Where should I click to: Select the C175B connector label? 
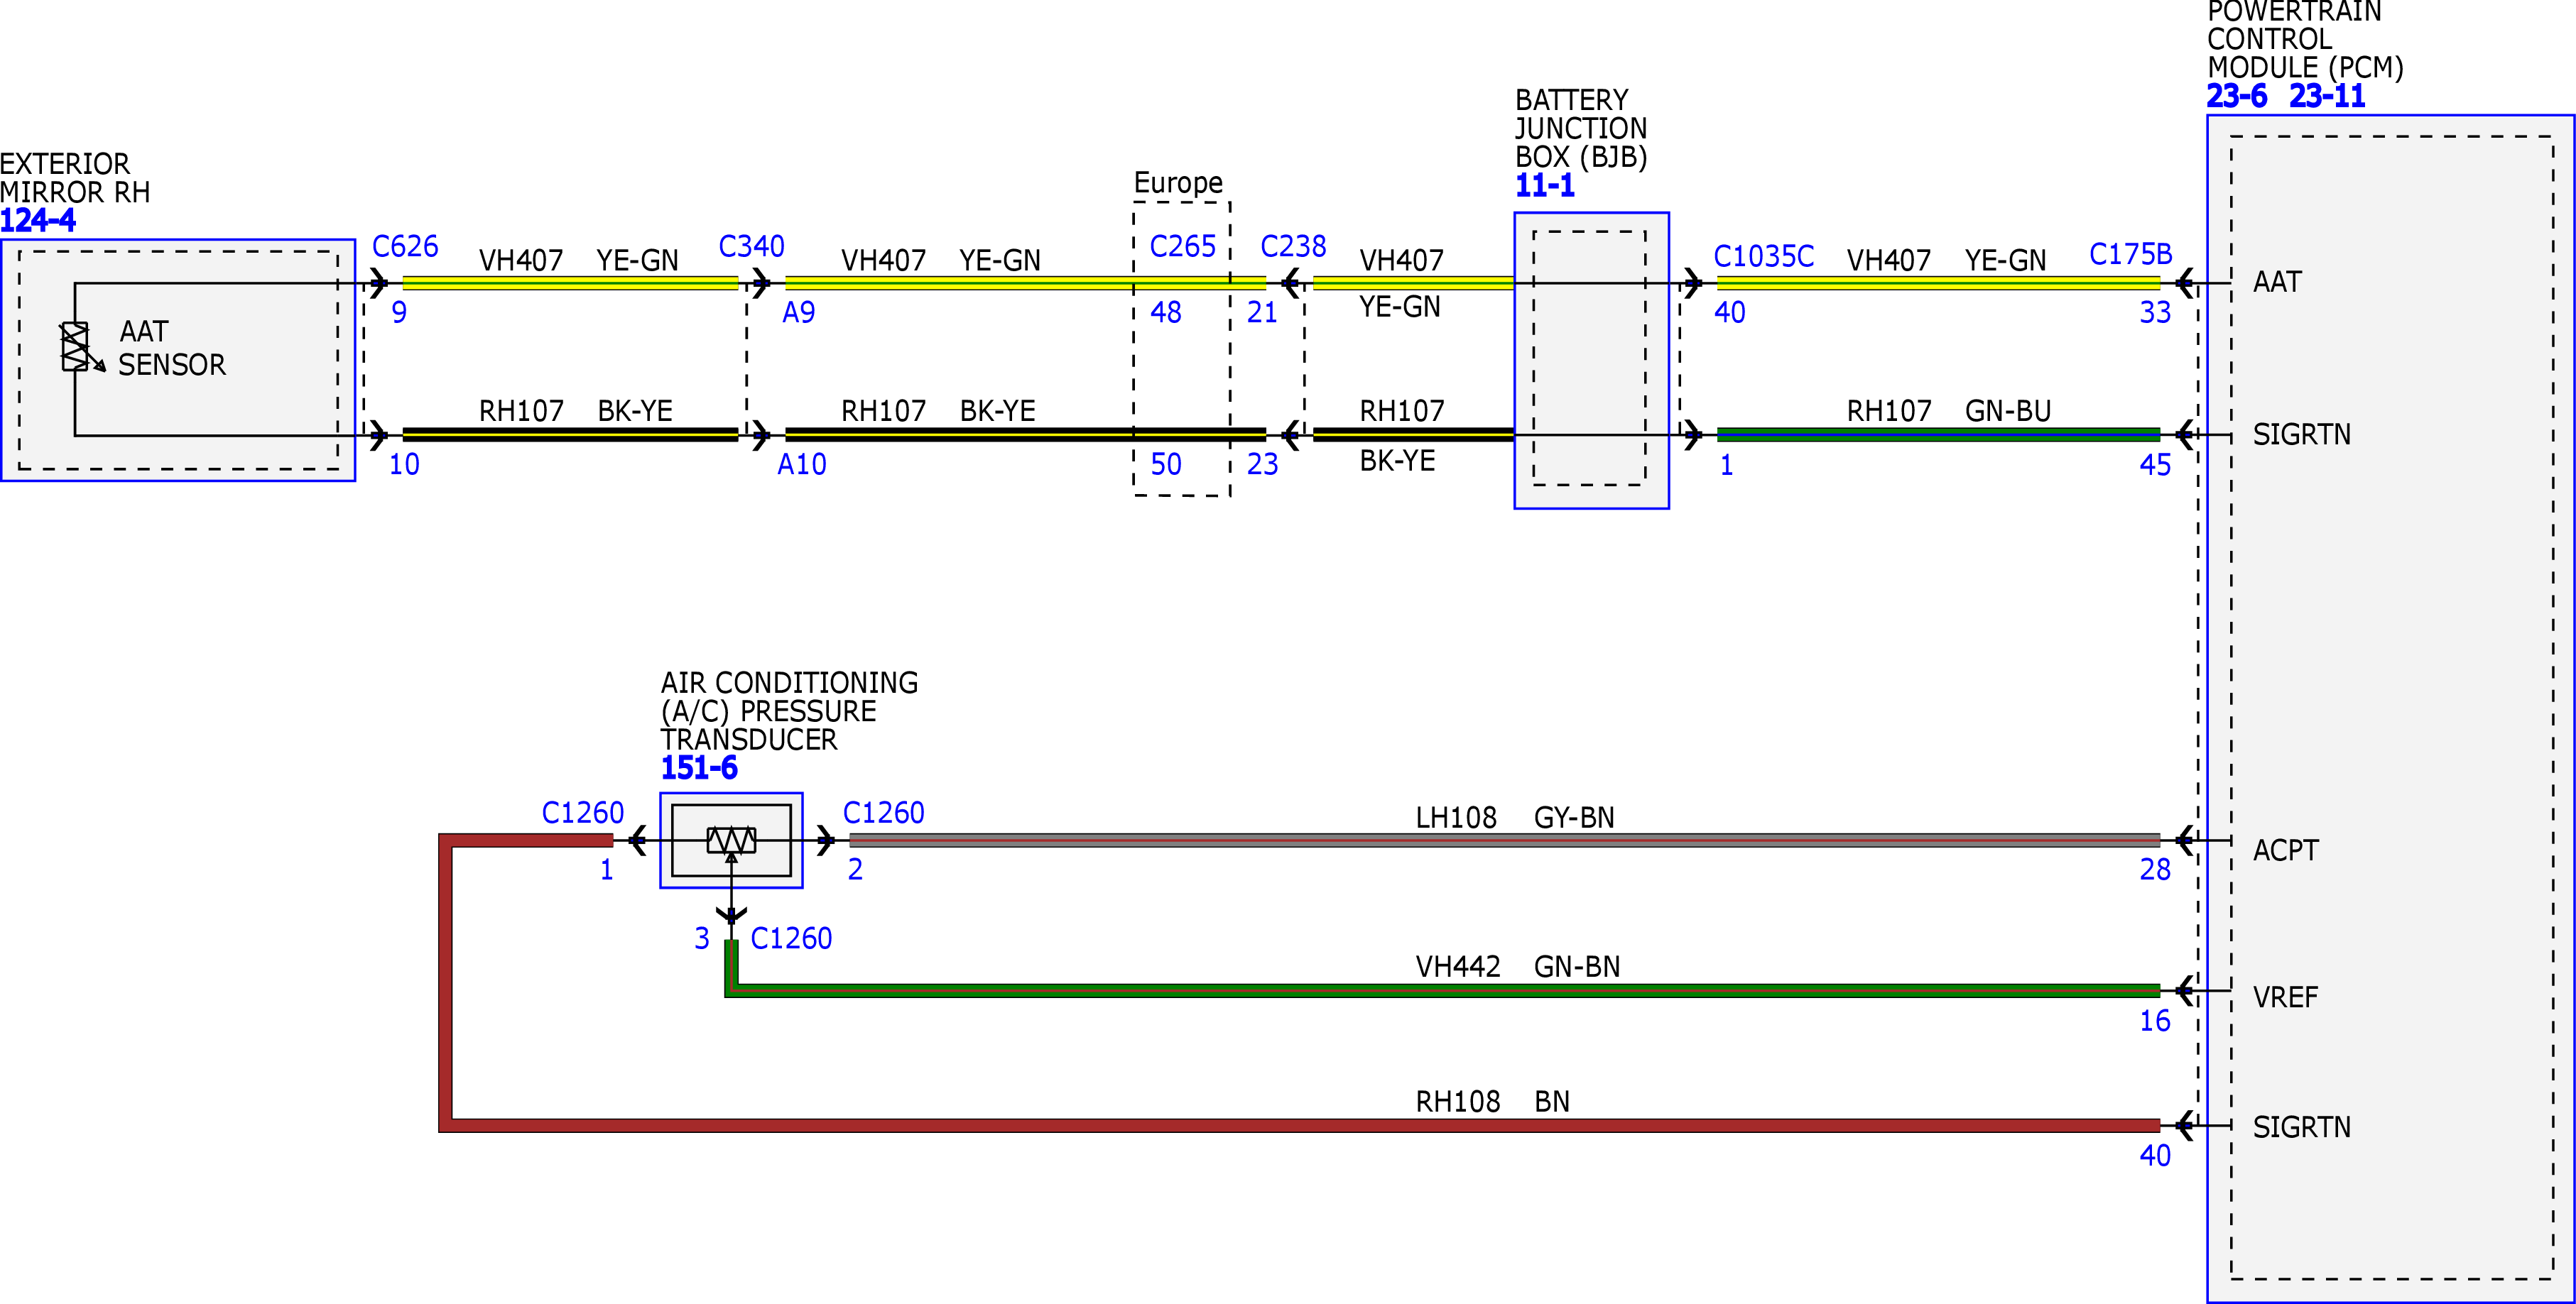pyautogui.click(x=2130, y=254)
